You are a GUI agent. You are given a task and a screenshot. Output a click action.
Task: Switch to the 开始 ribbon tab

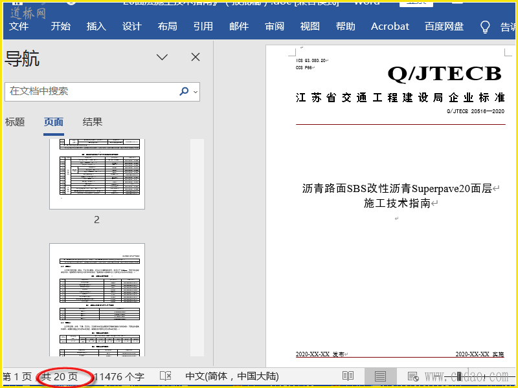coord(60,27)
